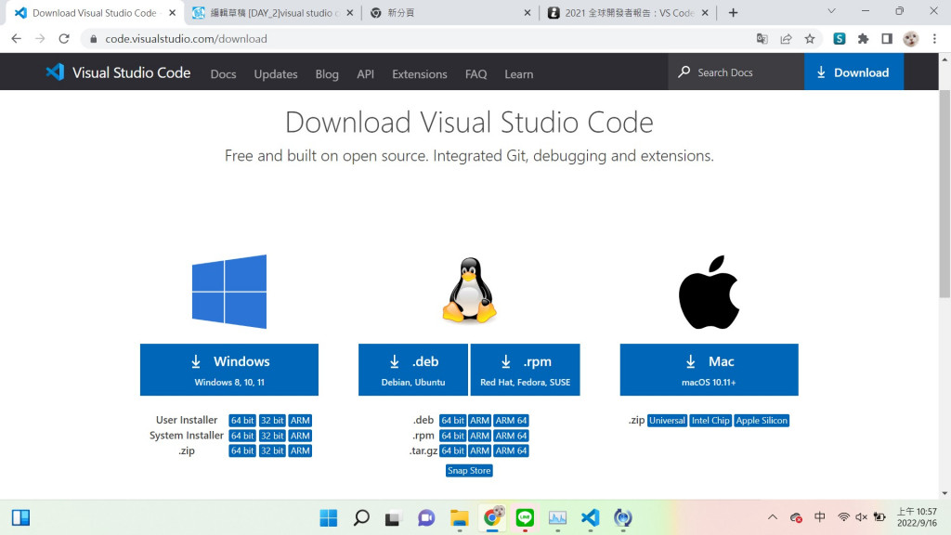Open the green S extension icon
The image size is (951, 535).
tap(840, 39)
